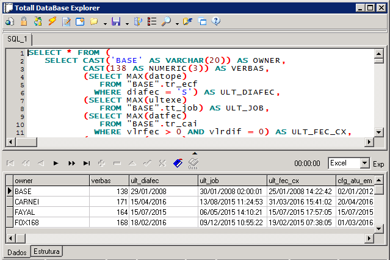This screenshot has height=260, width=390.
Task: Click the blue tag filter icon
Action: (178, 163)
